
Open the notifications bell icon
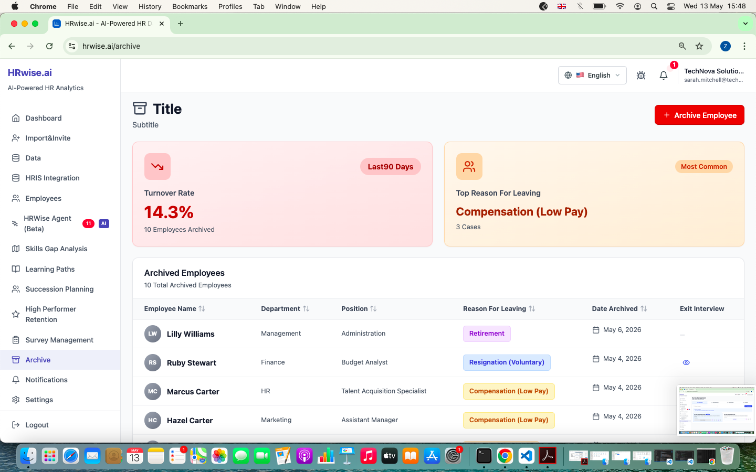click(664, 76)
